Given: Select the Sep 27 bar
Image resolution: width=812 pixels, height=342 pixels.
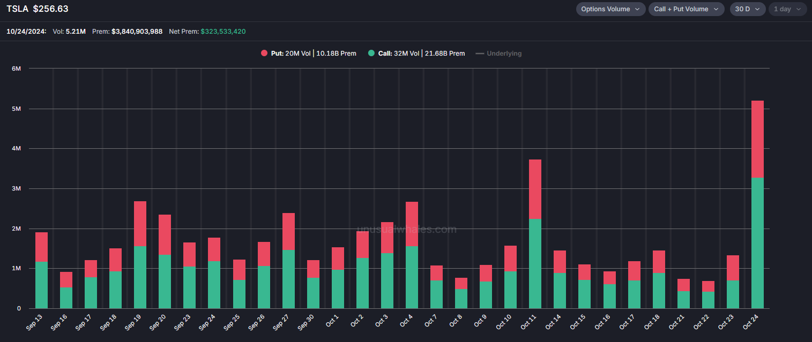Looking at the screenshot, I should tap(288, 261).
